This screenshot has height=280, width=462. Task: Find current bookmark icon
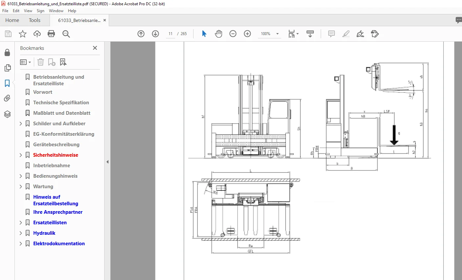pyautogui.click(x=63, y=62)
